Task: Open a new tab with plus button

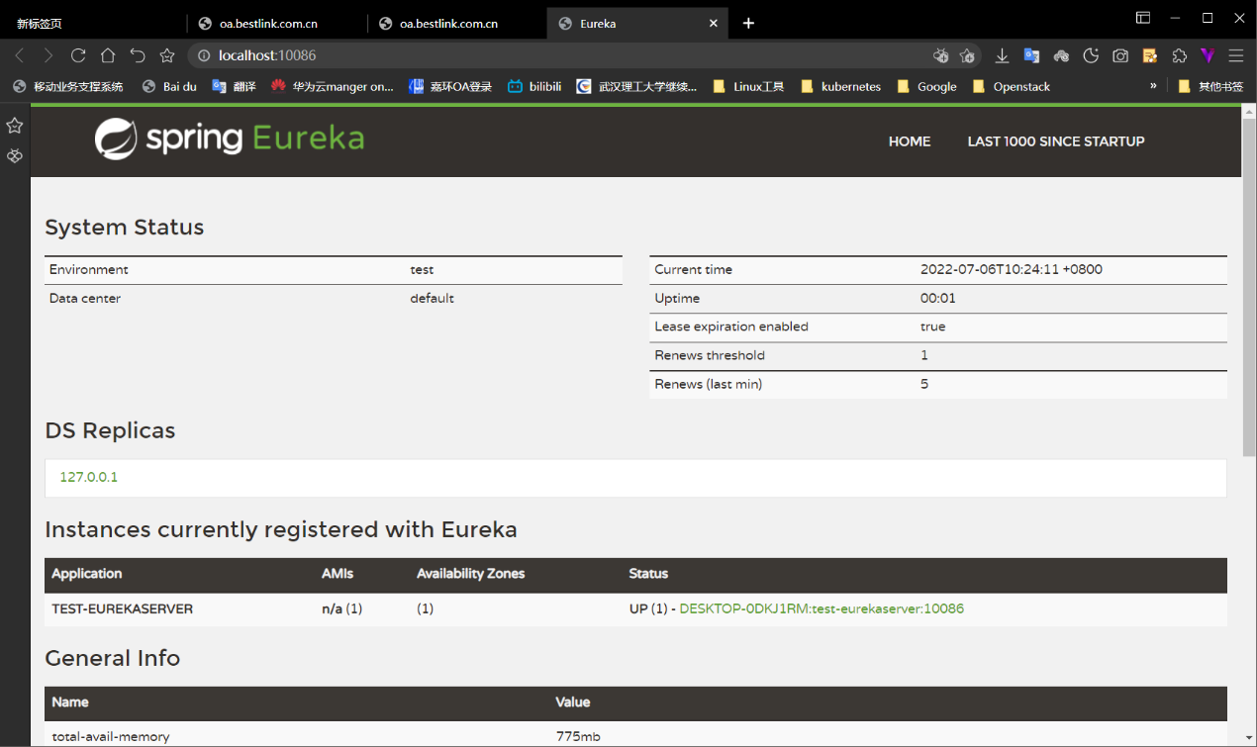Action: (748, 23)
